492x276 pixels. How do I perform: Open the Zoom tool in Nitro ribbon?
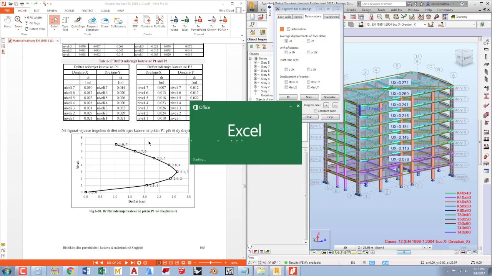point(18,22)
